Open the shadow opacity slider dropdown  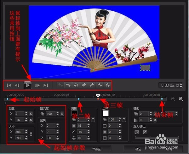[x=93, y=119]
